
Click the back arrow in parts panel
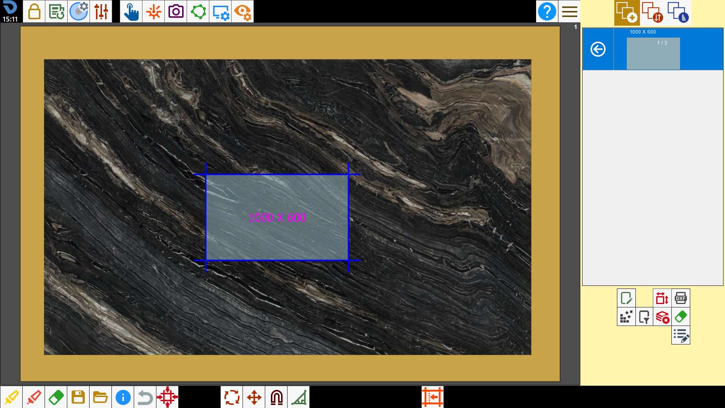(598, 49)
